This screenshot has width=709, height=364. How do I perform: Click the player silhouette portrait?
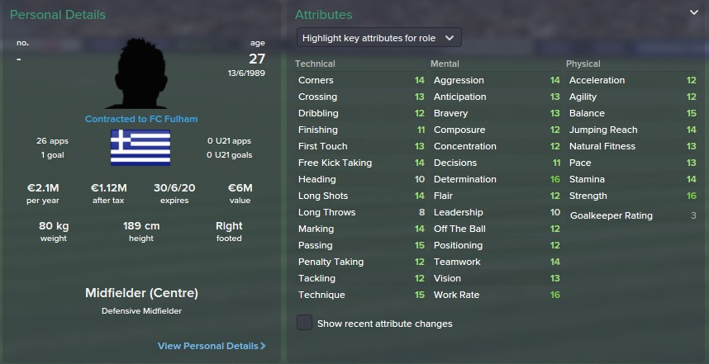[141, 73]
